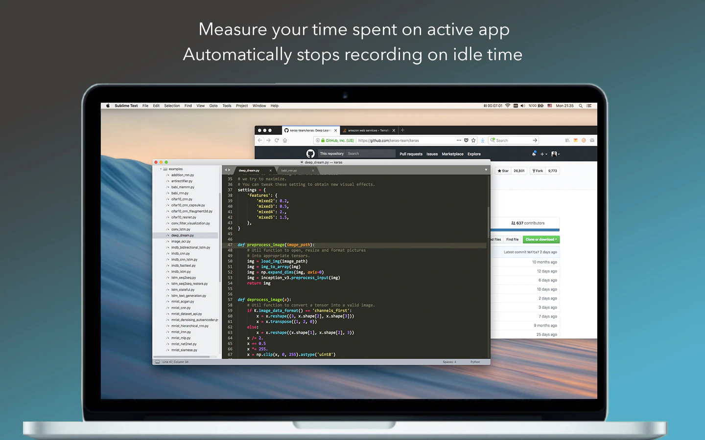Go to the Firefox home page
The height and width of the screenshot is (440, 705).
click(x=285, y=140)
